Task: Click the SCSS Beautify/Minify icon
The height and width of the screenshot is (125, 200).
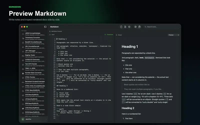Action: click(x=23, y=113)
